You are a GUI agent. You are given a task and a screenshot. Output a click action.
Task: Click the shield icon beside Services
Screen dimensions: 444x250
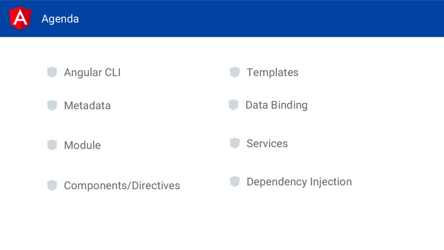pyautogui.click(x=235, y=143)
